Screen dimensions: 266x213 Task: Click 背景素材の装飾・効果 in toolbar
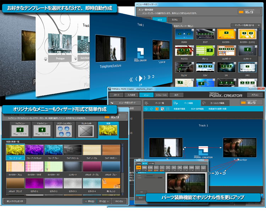click(x=217, y=109)
